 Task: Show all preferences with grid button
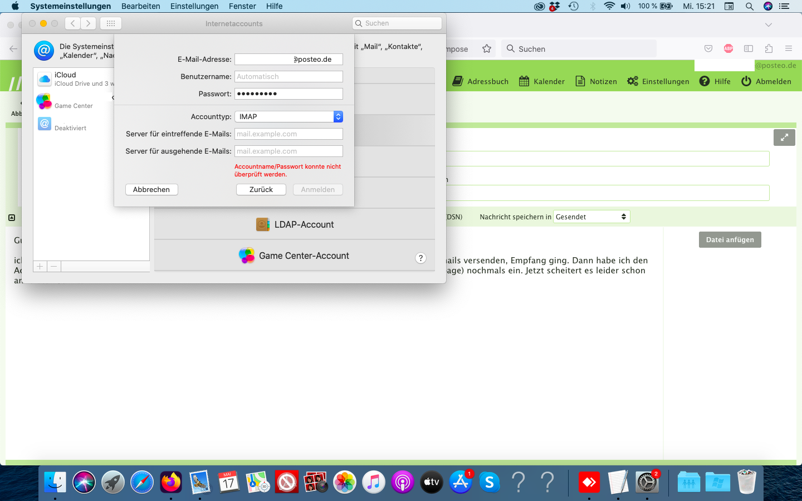tap(111, 23)
